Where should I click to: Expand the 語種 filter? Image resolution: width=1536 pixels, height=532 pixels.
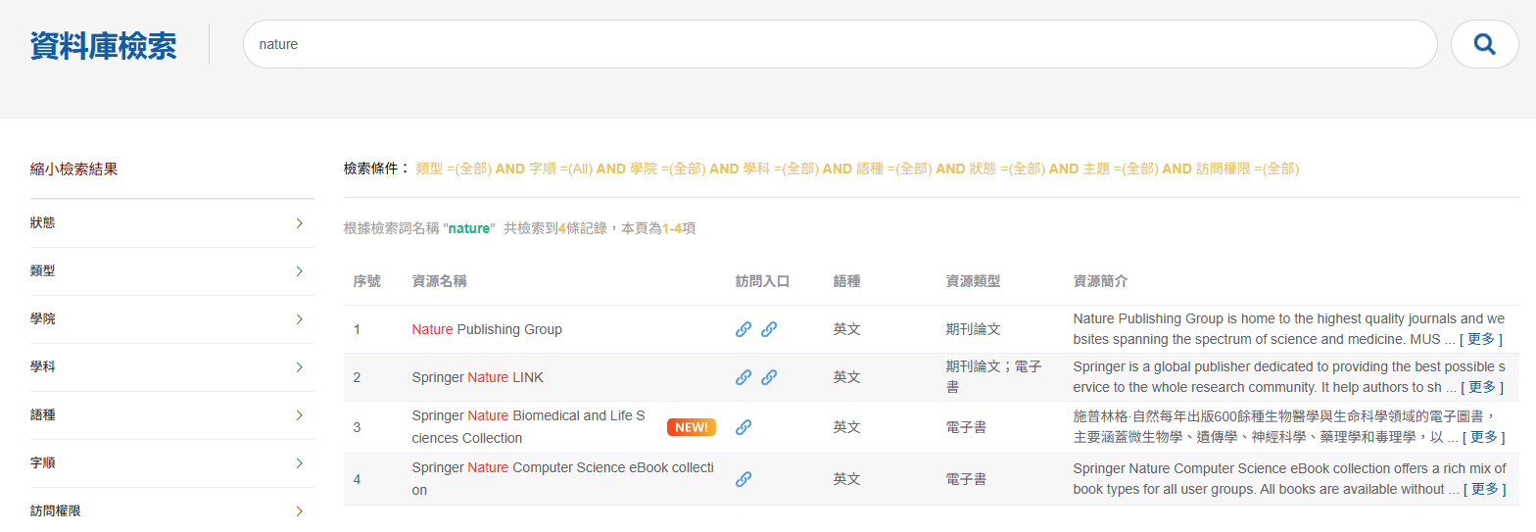(171, 415)
